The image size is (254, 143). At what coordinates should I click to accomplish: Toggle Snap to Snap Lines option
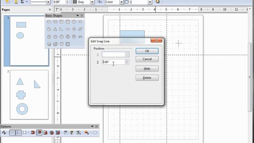pos(39,133)
